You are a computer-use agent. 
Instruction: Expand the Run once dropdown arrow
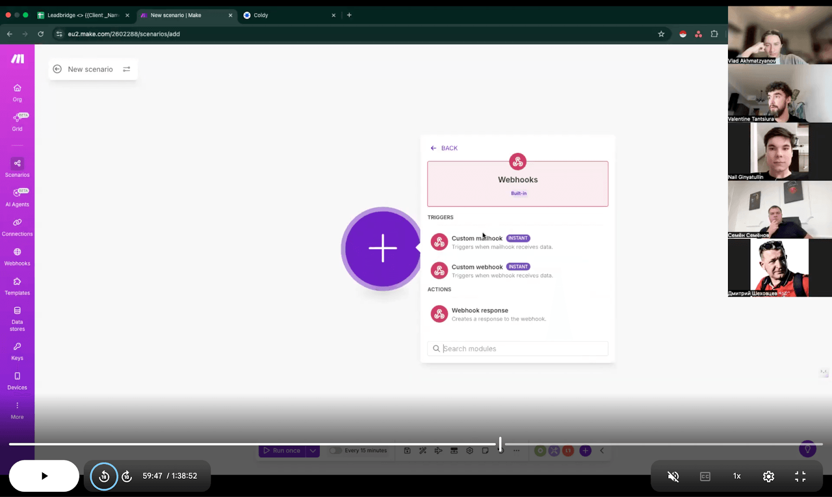313,451
